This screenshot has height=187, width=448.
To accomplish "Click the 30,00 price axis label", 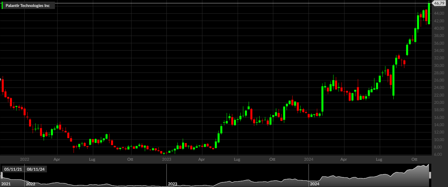I will (439, 65).
